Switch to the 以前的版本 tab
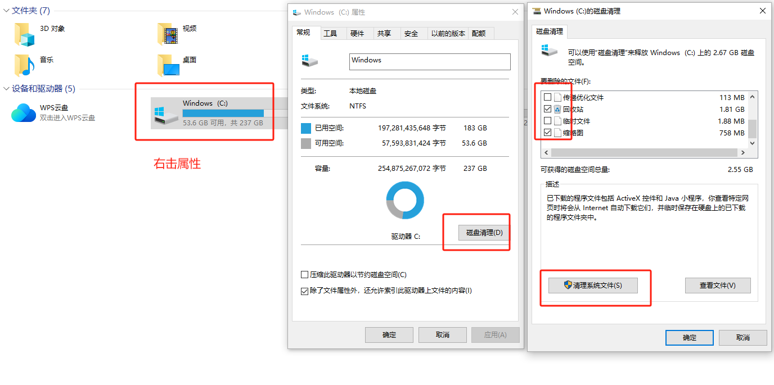 click(448, 34)
